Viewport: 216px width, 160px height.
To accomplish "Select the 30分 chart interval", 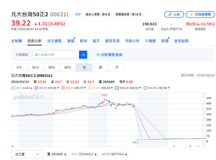I will (x=52, y=67).
